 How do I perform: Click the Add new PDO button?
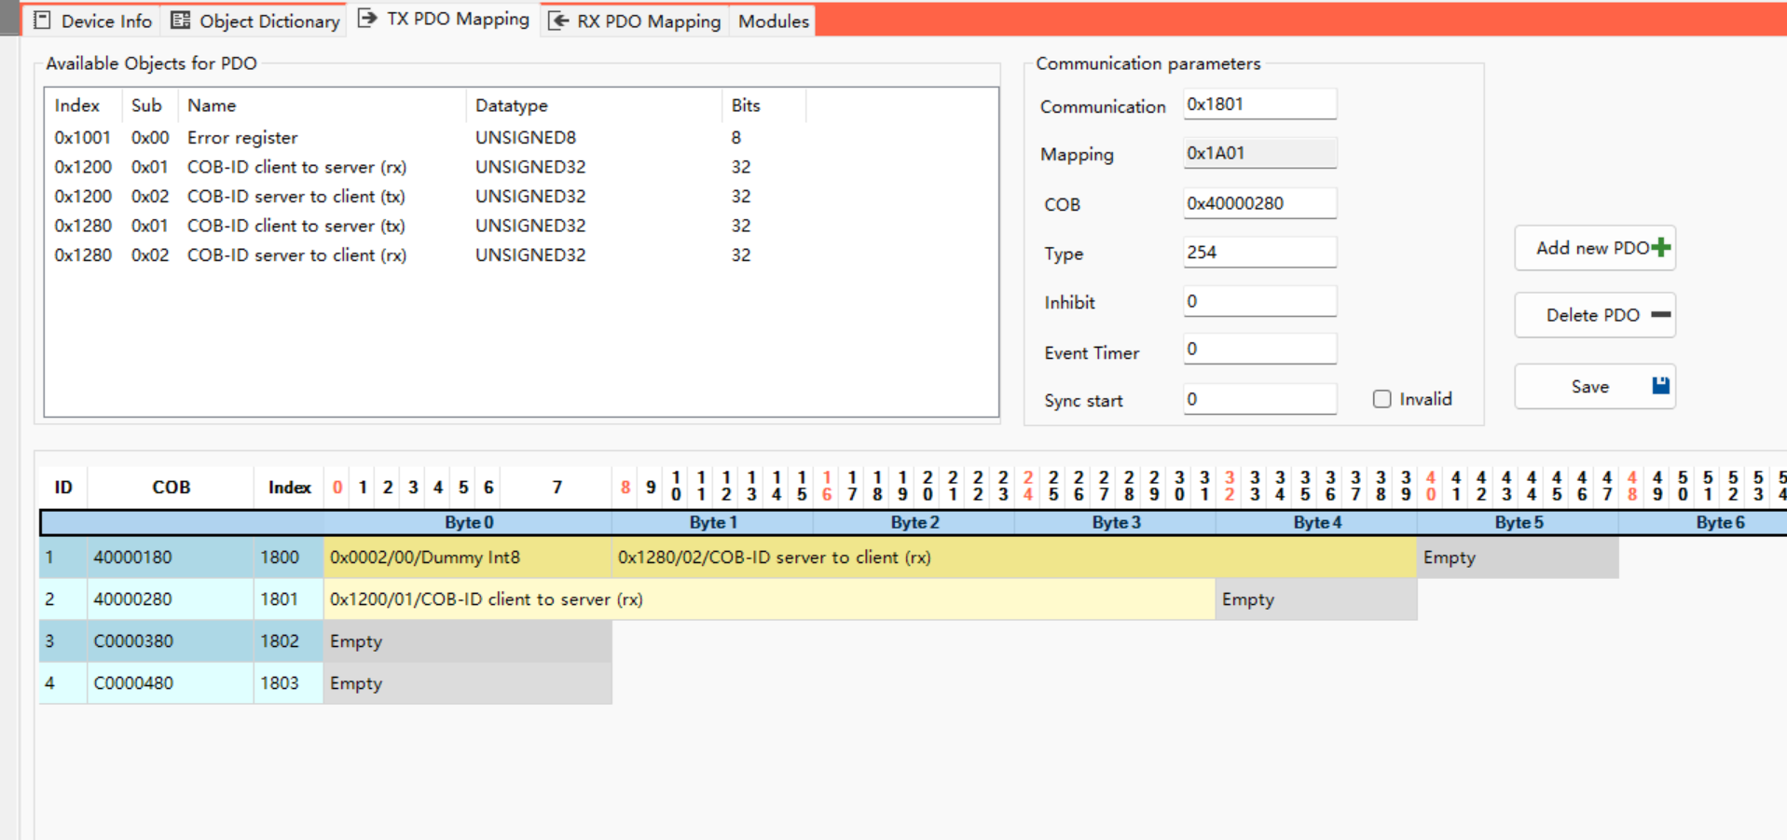click(x=1595, y=248)
